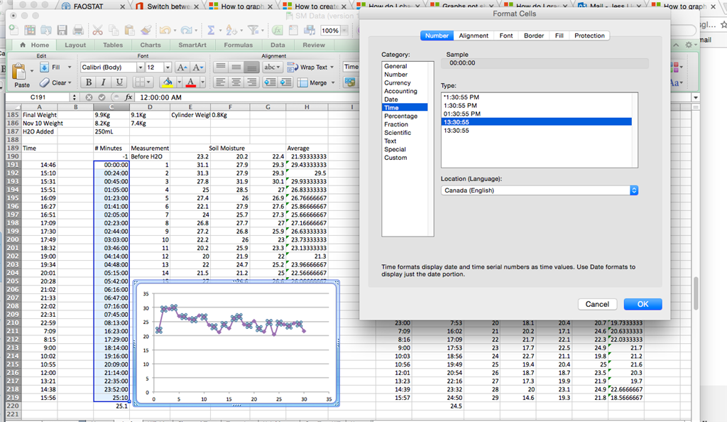Click the Save floppy disk icon
This screenshot has width=727, height=422.
pos(62,31)
